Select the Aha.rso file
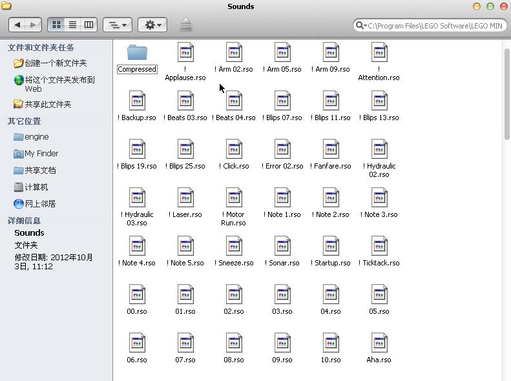The height and width of the screenshot is (381, 511). (379, 349)
